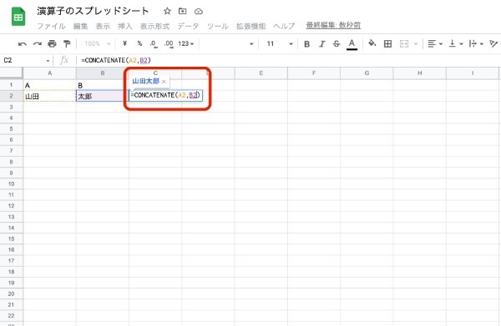The width and height of the screenshot is (501, 326).
Task: Select column G header
Action: click(x=367, y=73)
